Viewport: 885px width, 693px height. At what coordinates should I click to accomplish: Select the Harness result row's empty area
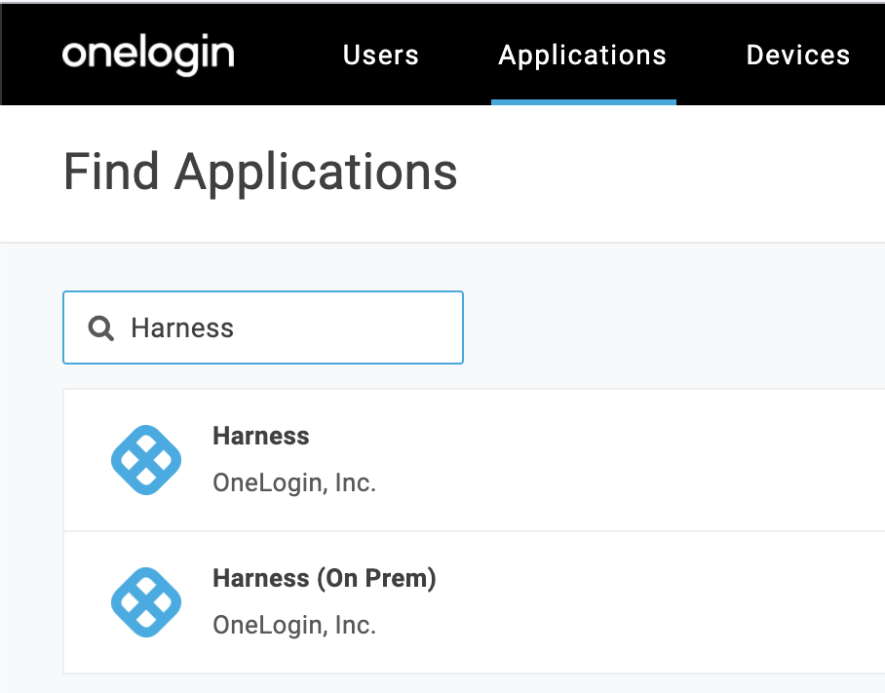point(621,460)
